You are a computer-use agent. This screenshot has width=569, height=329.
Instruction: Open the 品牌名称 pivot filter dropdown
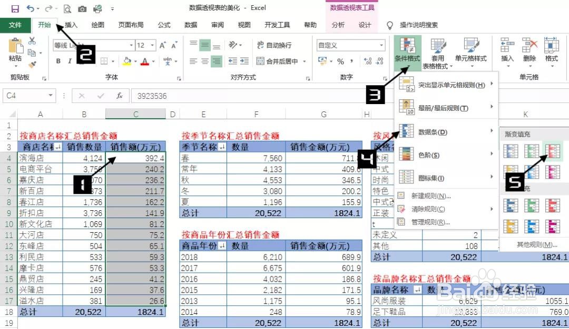pyautogui.click(x=418, y=290)
